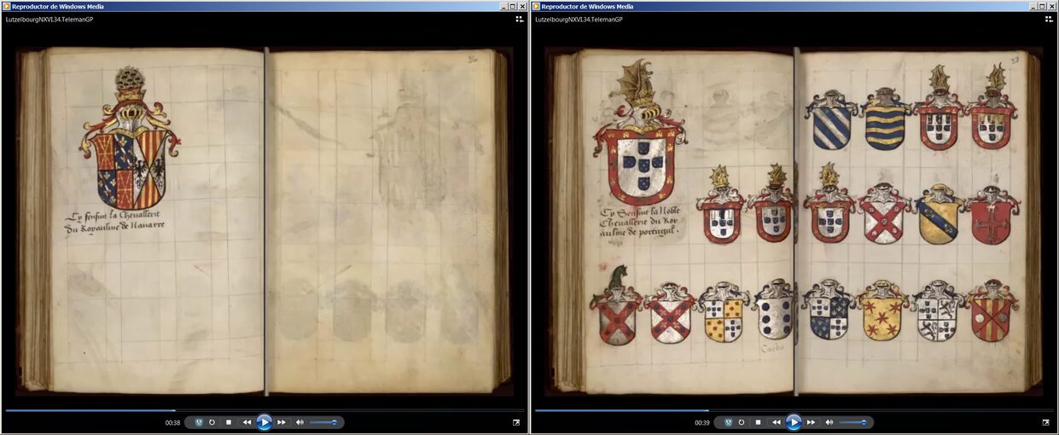Image resolution: width=1059 pixels, height=435 pixels.
Task: Switch to Library from the left player window
Action: (519, 19)
